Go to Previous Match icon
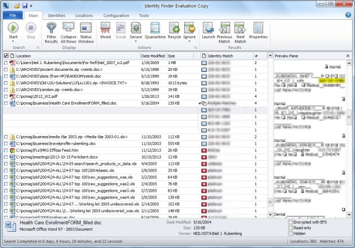355x248 pixels. (x=224, y=28)
